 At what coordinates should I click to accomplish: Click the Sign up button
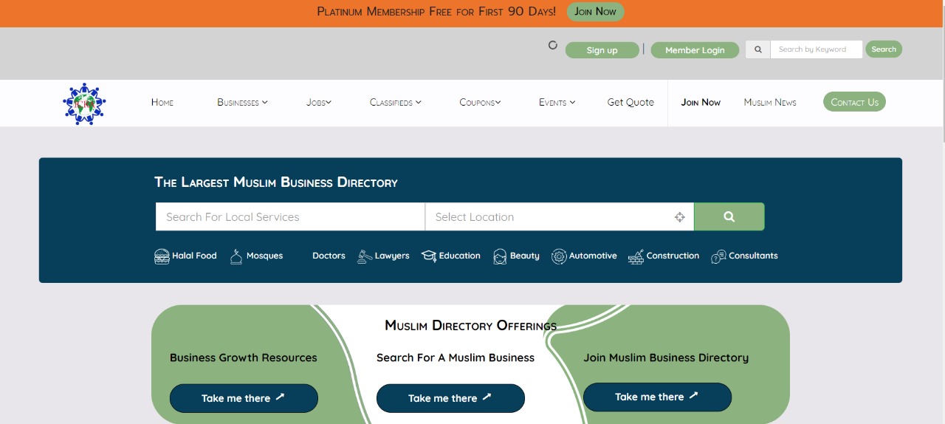602,50
